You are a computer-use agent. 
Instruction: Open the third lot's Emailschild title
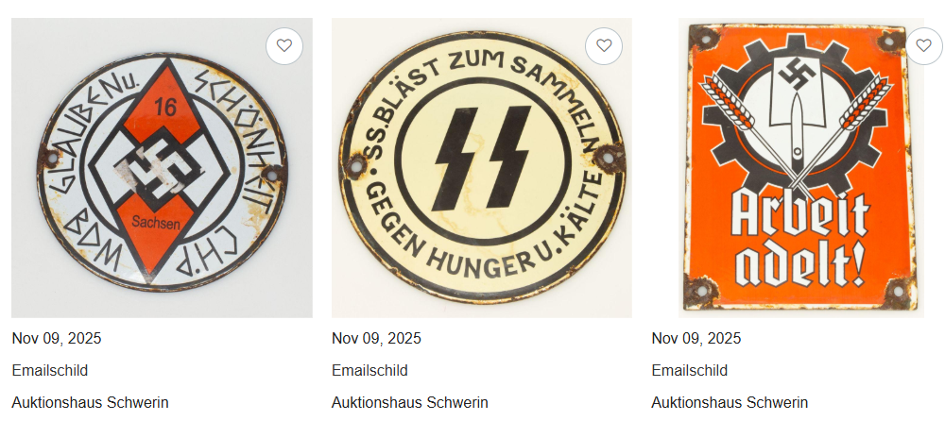tap(690, 370)
